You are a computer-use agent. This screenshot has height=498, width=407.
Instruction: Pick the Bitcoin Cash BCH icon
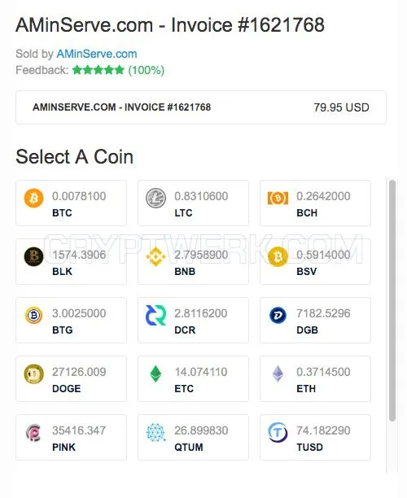coord(278,199)
